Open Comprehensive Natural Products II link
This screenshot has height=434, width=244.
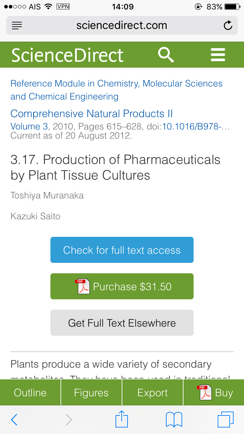coord(91,114)
